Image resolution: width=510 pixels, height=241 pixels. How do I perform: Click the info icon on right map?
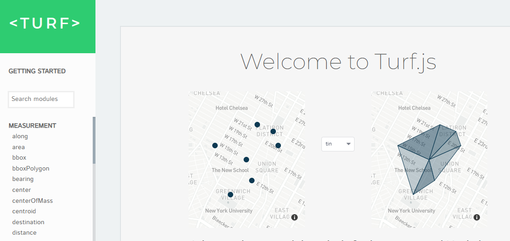(x=476, y=217)
